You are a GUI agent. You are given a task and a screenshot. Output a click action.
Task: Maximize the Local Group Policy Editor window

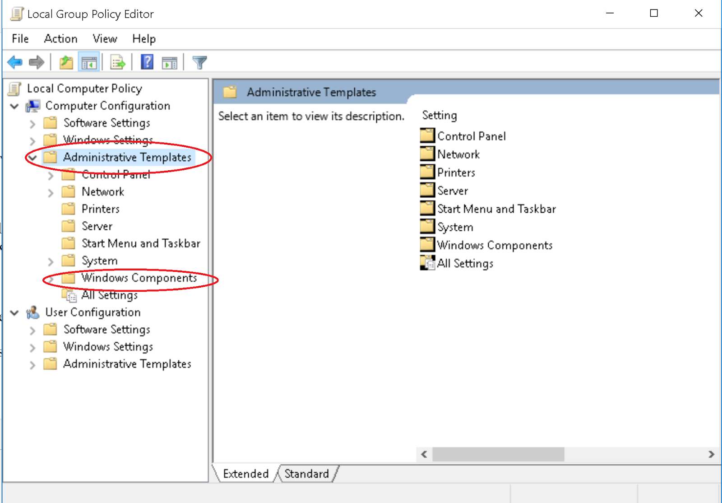(x=654, y=14)
